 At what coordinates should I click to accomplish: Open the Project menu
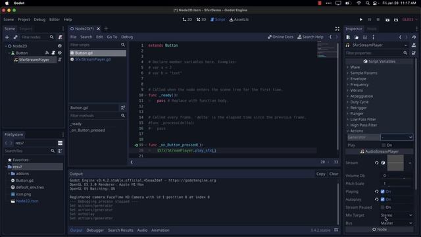pyautogui.click(x=24, y=20)
